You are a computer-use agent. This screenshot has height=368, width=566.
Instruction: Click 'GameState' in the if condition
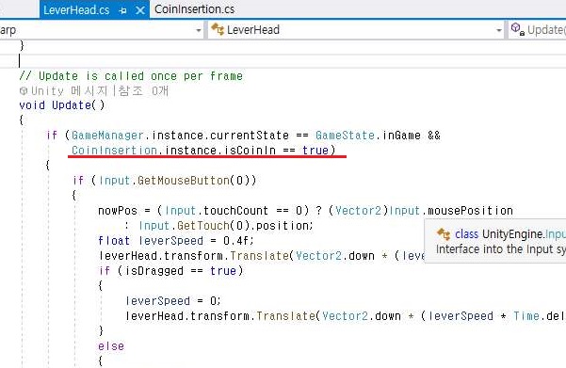coord(345,136)
